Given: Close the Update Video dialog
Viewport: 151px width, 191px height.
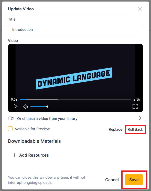Looking at the screenshot, I should (x=140, y=9).
